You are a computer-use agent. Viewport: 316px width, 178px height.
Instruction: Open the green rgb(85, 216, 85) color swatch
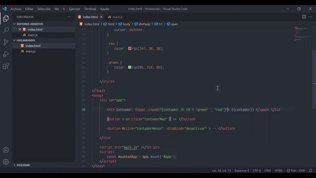click(130, 67)
